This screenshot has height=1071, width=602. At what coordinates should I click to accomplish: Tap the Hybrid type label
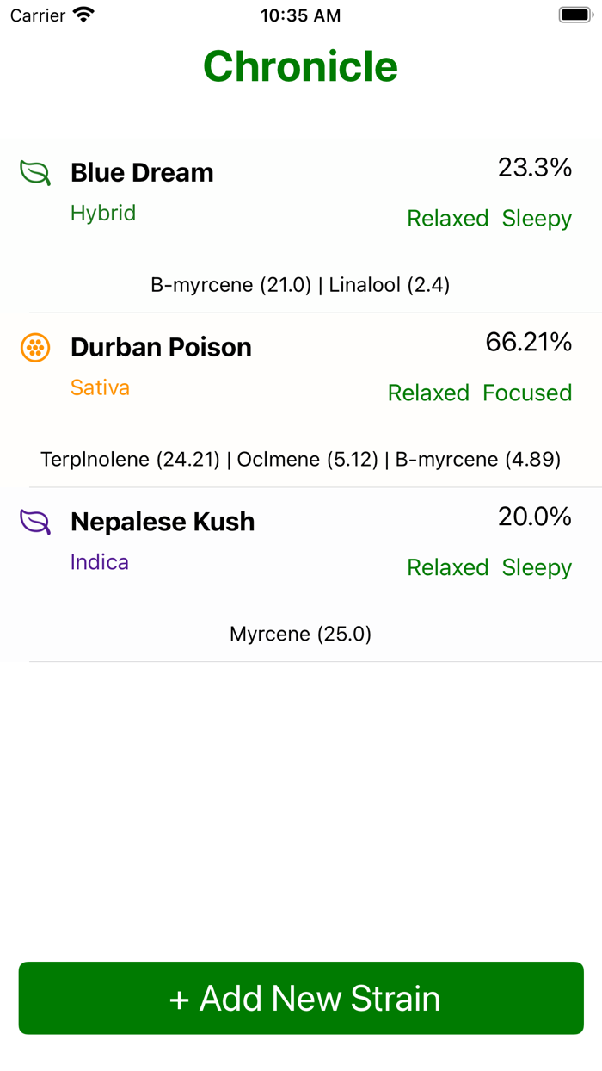click(103, 214)
